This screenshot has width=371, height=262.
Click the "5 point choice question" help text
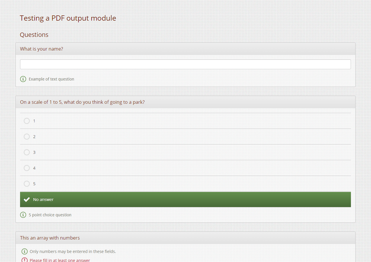click(50, 215)
